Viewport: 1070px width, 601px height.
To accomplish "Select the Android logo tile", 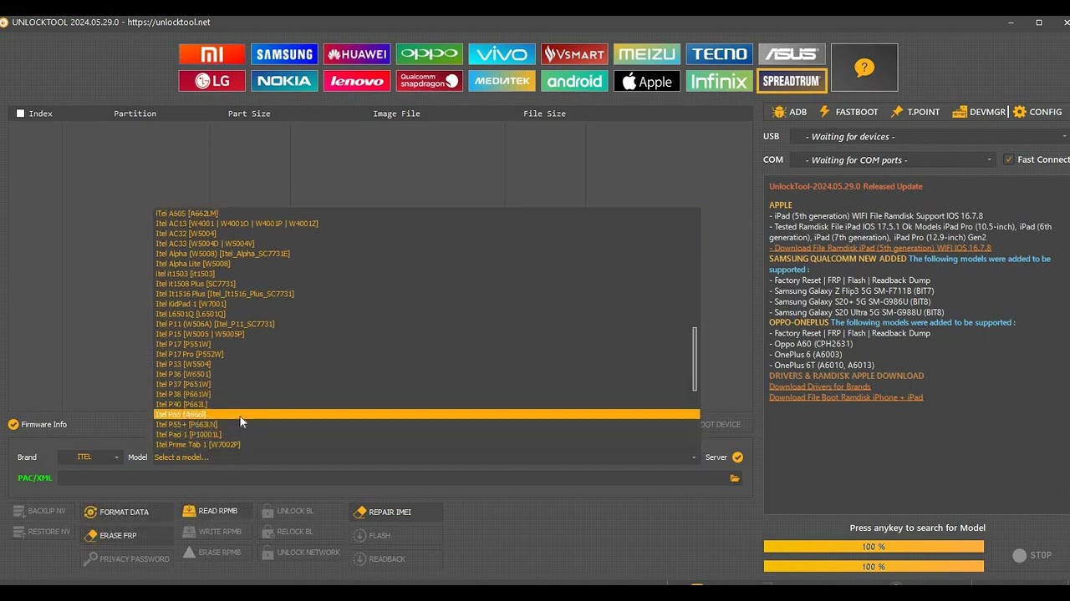I will click(574, 81).
